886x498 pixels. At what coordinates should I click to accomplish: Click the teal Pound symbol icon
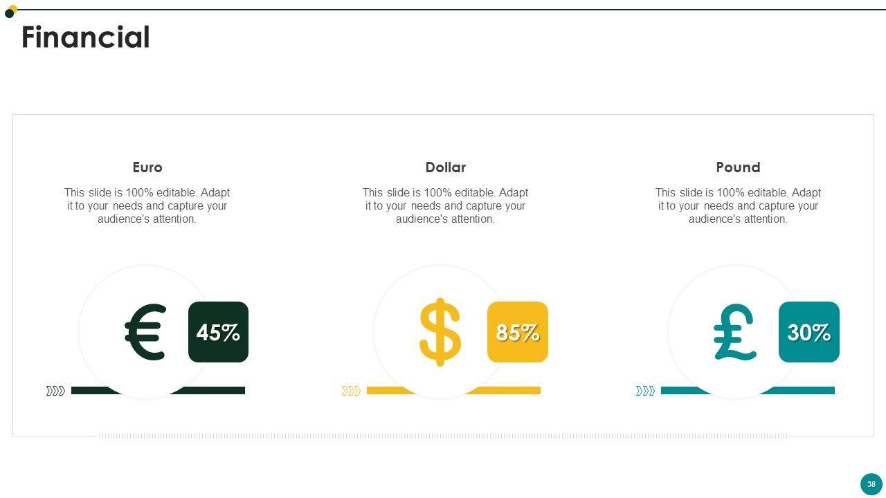tap(734, 333)
